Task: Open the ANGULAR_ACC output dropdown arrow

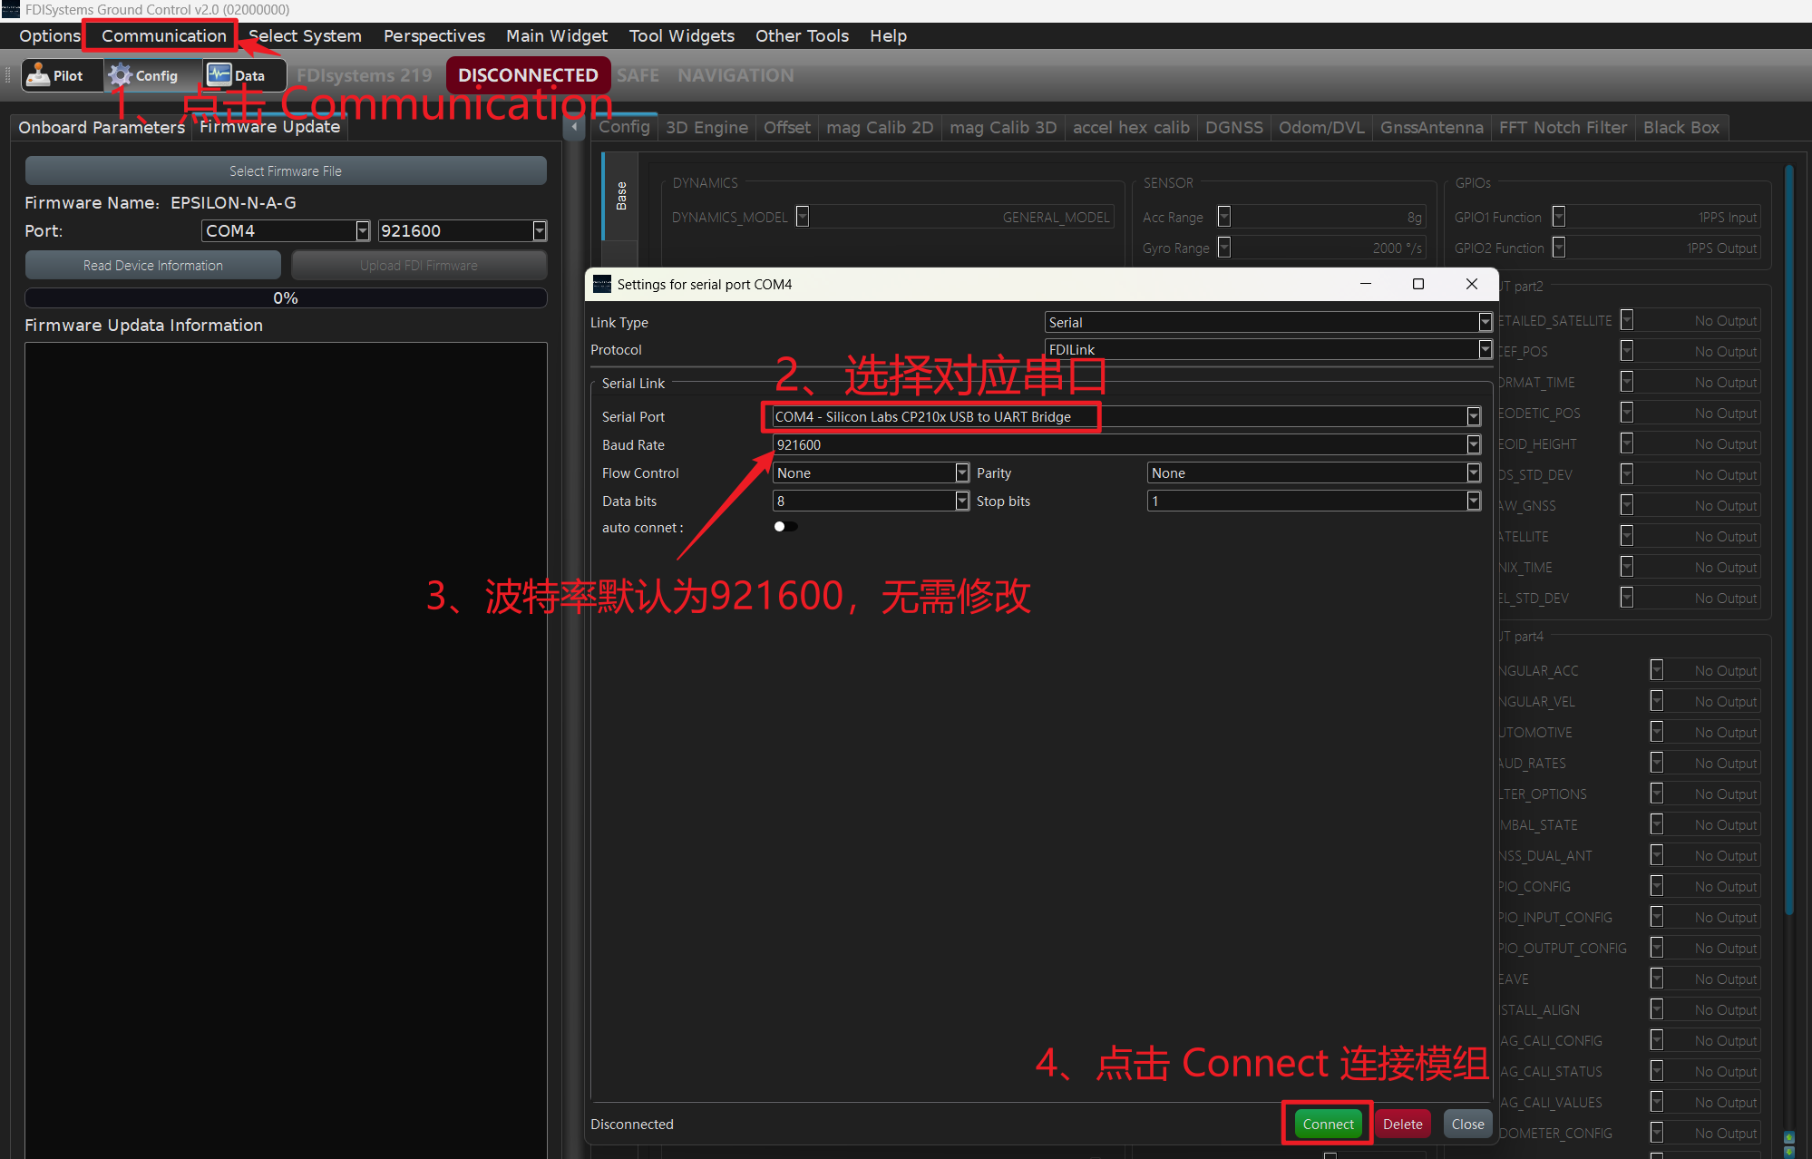Action: click(x=1657, y=670)
